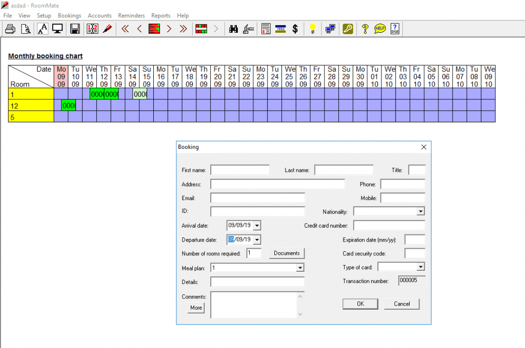
Task: Click the red pen toolbar icon
Action: point(107,29)
